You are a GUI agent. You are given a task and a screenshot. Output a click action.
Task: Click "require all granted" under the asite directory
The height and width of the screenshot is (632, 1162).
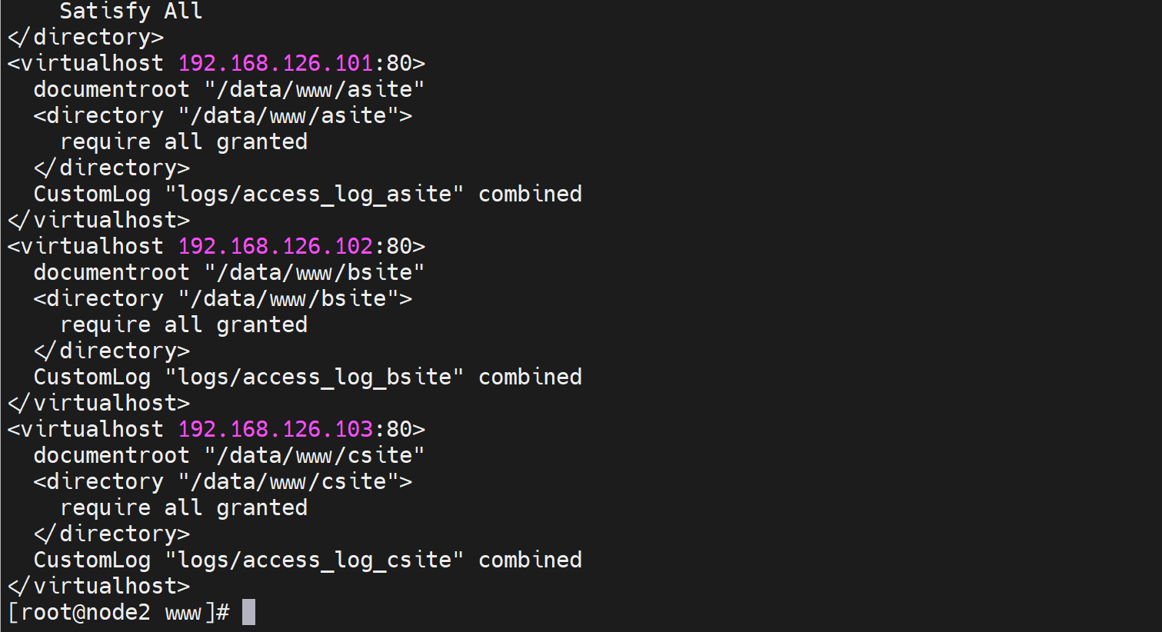tap(184, 141)
